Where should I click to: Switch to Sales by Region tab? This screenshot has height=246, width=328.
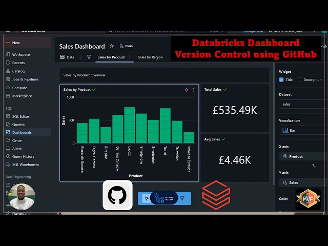[150, 57]
